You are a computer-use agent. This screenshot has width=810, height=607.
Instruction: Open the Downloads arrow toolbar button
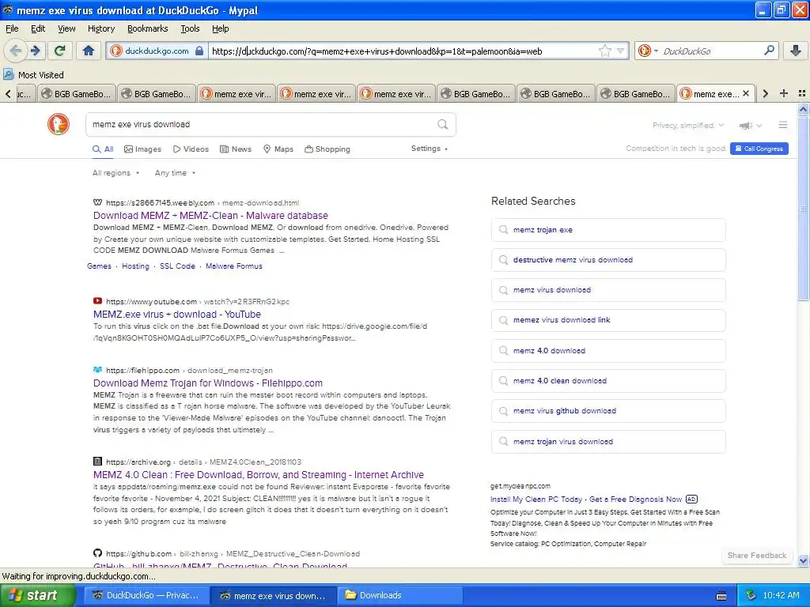coord(796,51)
